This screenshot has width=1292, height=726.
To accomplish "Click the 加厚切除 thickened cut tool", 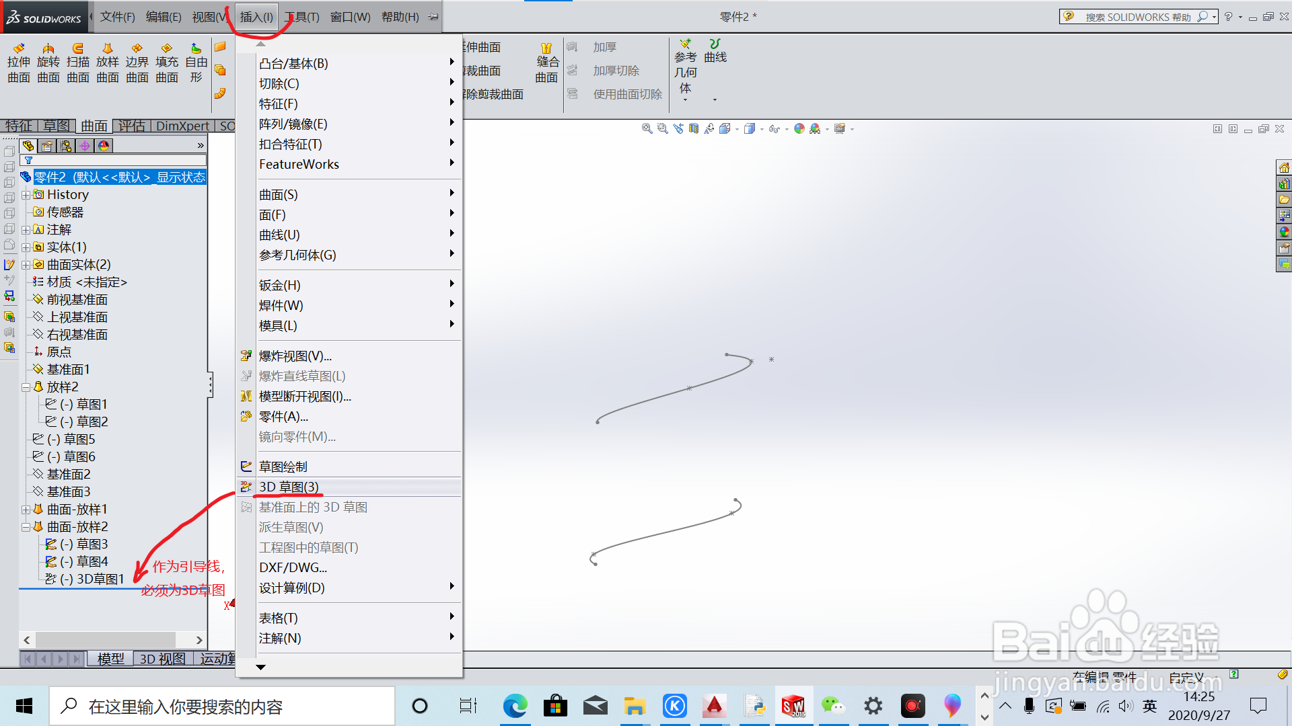I will pyautogui.click(x=604, y=71).
